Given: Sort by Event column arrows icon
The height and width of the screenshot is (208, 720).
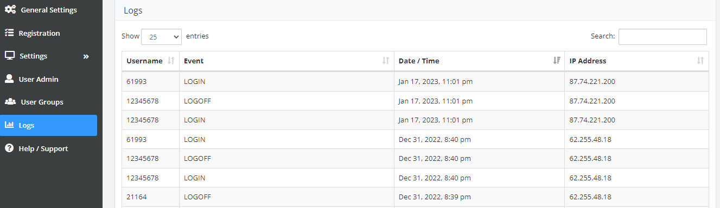Looking at the screenshot, I should (386, 61).
